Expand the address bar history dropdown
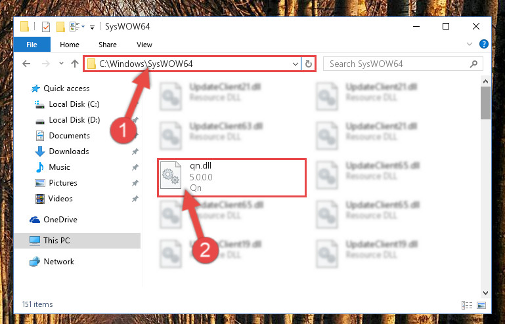This screenshot has width=505, height=324. click(295, 64)
